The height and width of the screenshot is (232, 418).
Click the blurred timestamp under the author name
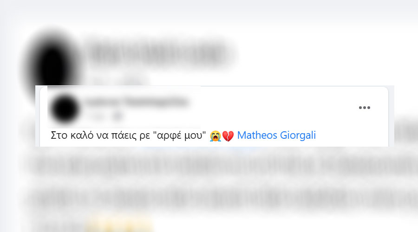97,116
